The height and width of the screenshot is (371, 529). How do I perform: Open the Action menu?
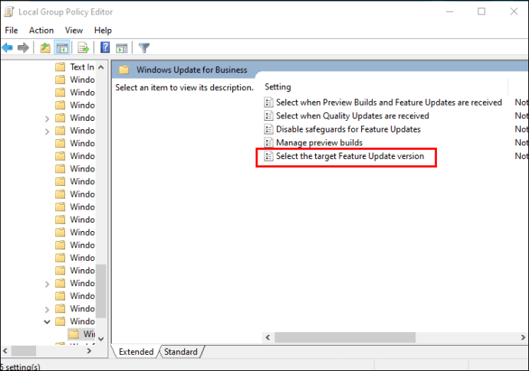[41, 31]
